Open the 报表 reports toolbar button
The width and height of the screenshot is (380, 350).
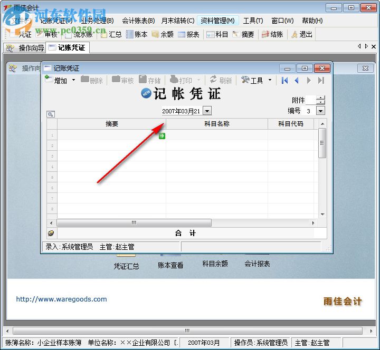188,35
